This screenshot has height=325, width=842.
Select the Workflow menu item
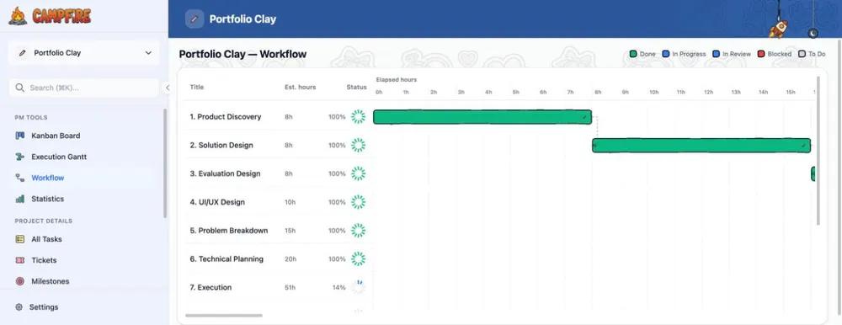[x=84, y=178]
